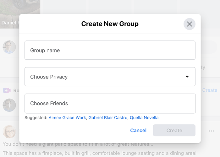Click the profile avatar in composer
Screen dimensions: 220x157
[x=9, y=47]
